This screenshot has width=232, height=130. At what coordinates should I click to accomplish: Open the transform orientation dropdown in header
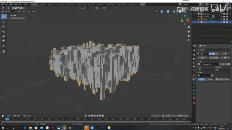pyautogui.click(x=84, y=8)
